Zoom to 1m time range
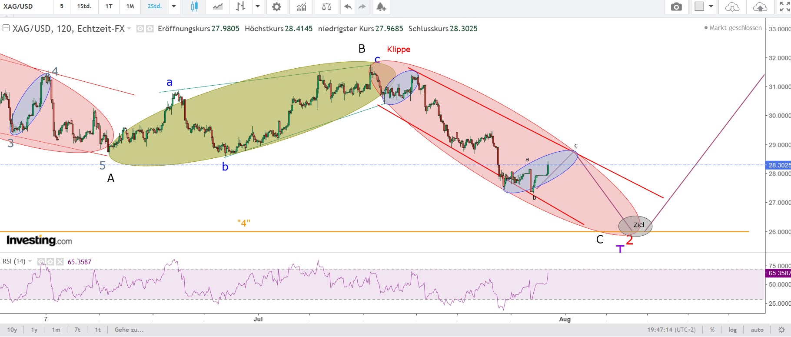Screen dimensions: 791x337 (56, 330)
